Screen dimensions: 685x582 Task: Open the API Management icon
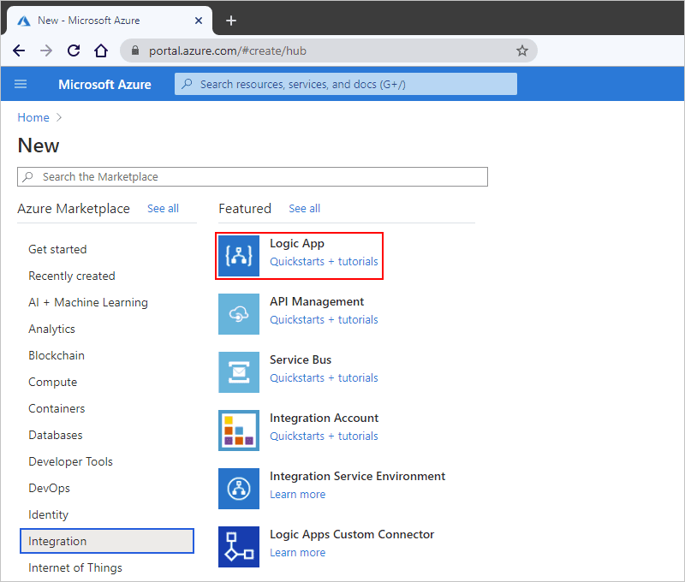(239, 314)
